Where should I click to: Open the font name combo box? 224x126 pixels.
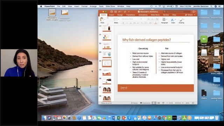click(x=130, y=19)
